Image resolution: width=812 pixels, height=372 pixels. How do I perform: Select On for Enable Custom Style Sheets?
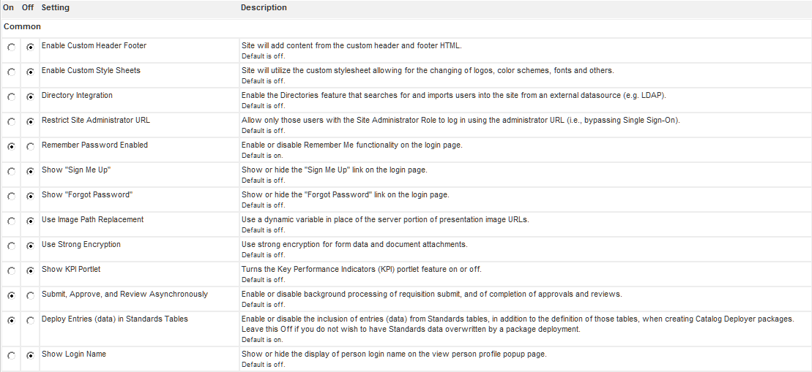[10, 72]
